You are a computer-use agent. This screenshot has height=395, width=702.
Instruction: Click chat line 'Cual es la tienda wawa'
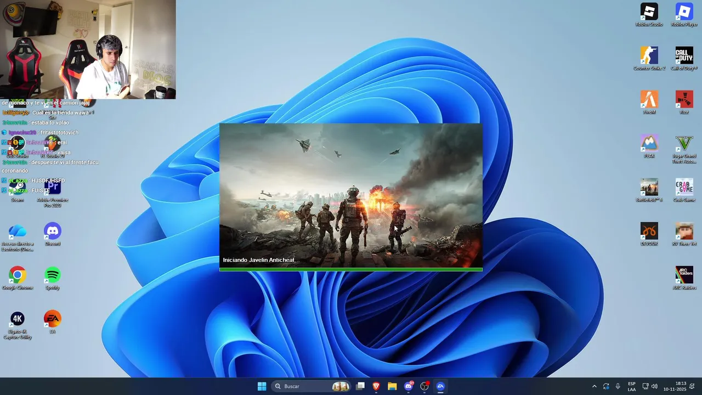[x=60, y=112]
